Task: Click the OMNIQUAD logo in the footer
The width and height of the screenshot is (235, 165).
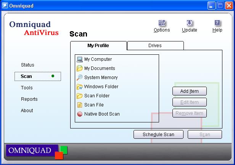Action: [x=37, y=152]
